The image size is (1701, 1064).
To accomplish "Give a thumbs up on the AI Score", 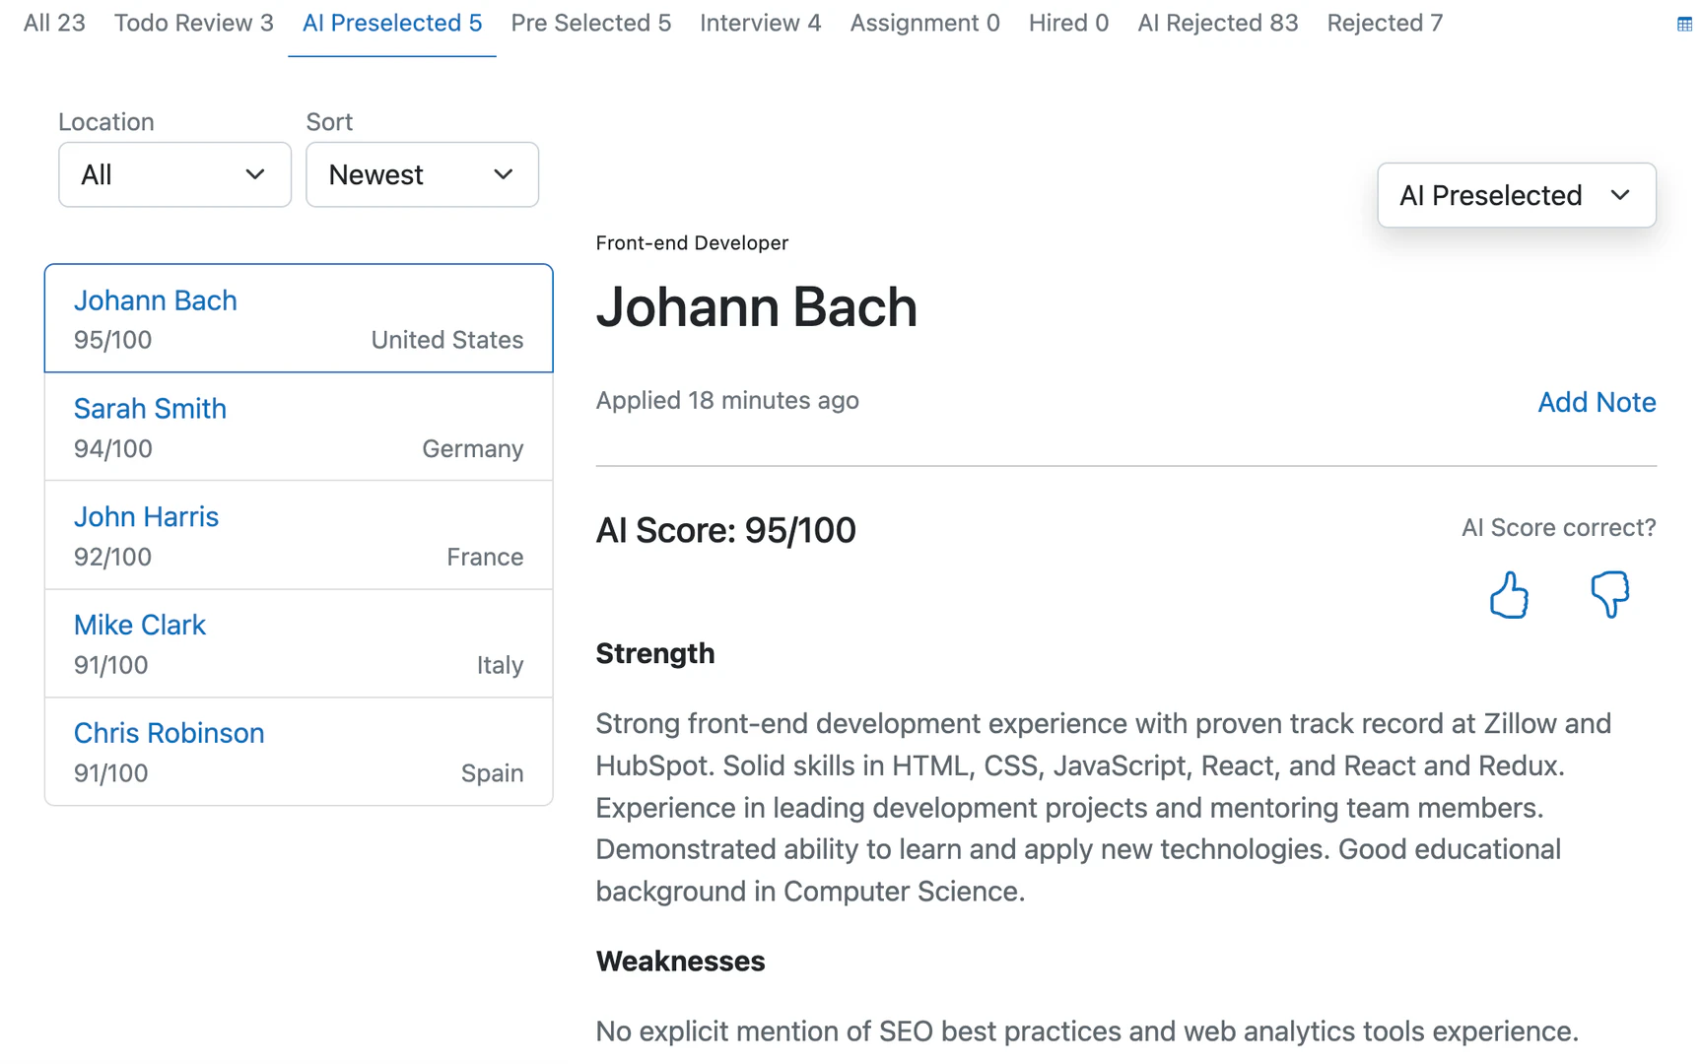I will click(x=1508, y=595).
